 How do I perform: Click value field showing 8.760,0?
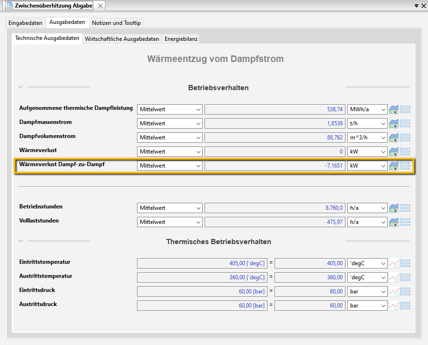click(x=275, y=208)
